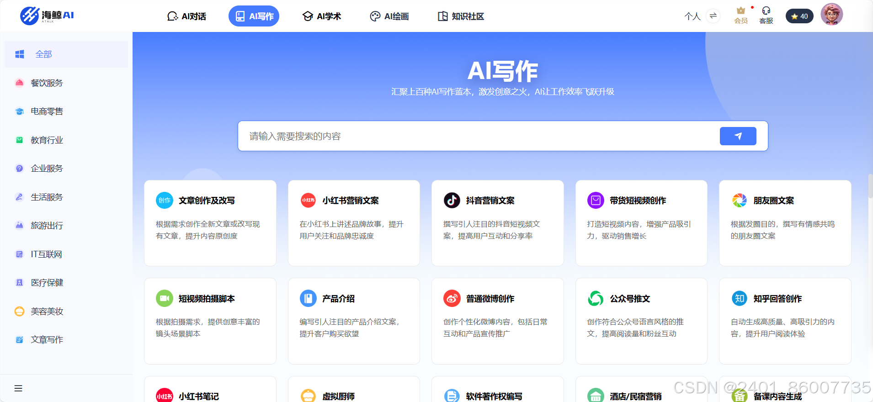Open the 短视频拍摄脚本 card title

tap(207, 299)
